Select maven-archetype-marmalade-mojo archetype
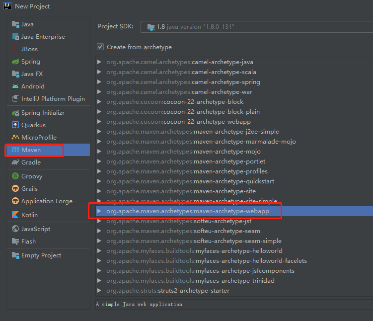 234,142
